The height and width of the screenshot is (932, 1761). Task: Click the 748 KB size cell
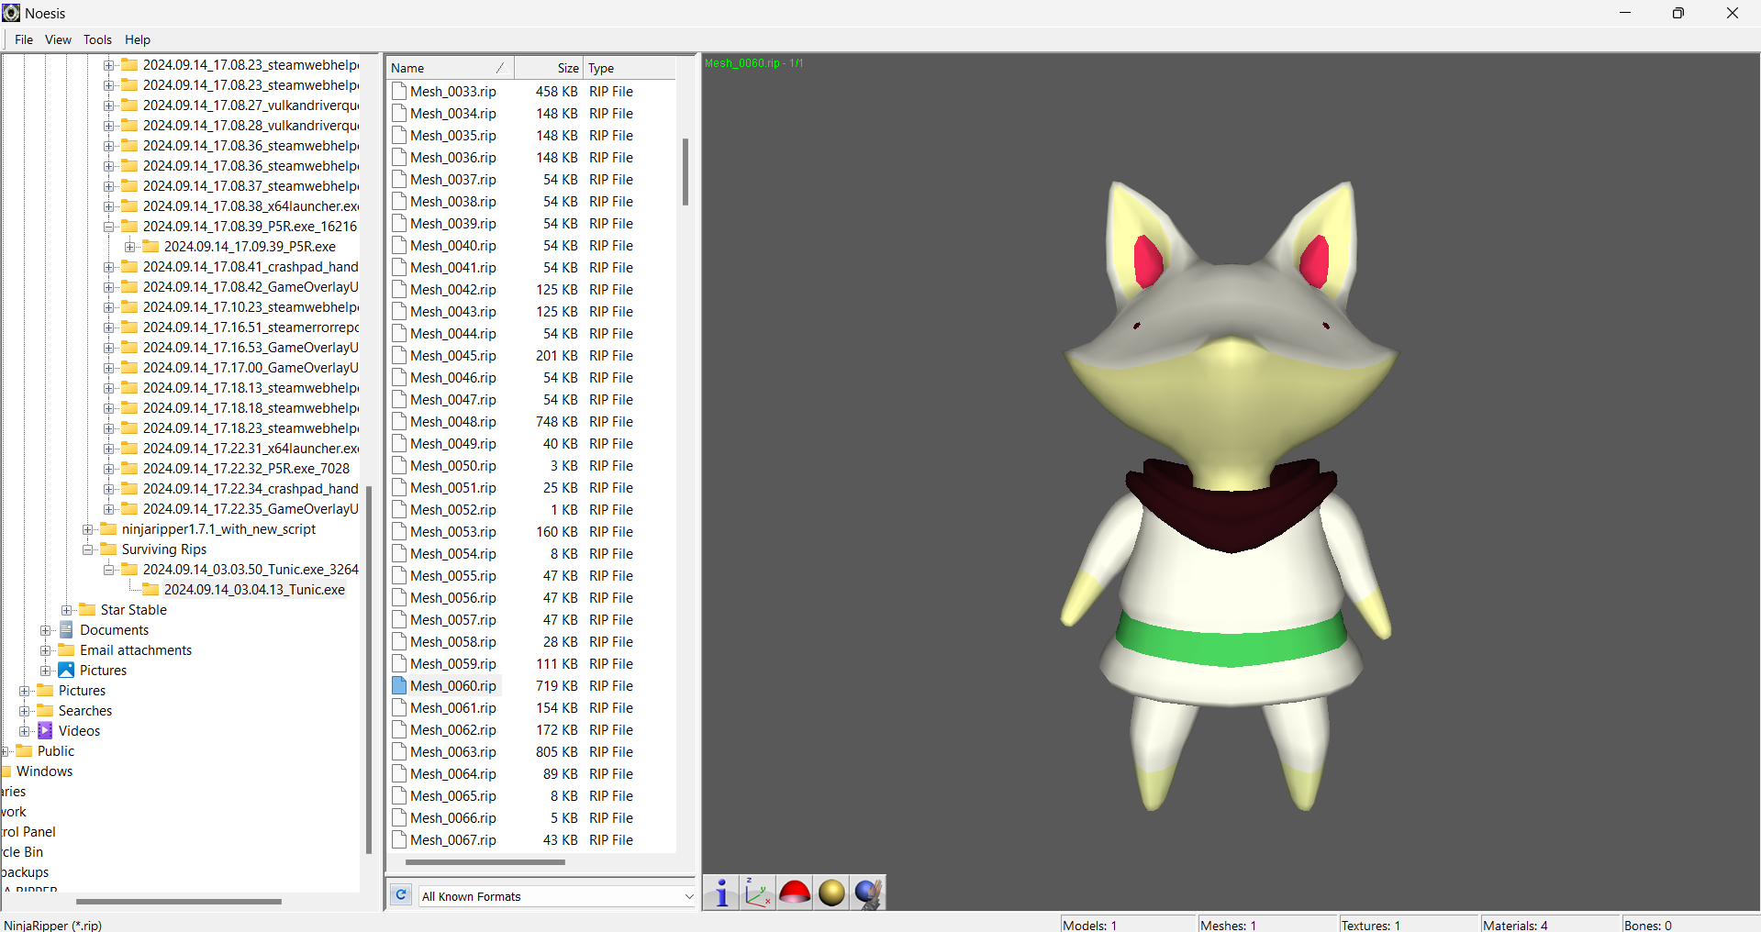pyautogui.click(x=556, y=421)
